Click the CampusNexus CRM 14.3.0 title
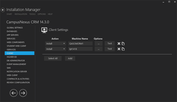 28,22
